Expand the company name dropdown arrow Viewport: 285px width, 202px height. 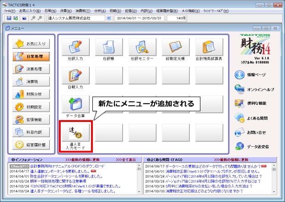108,18
